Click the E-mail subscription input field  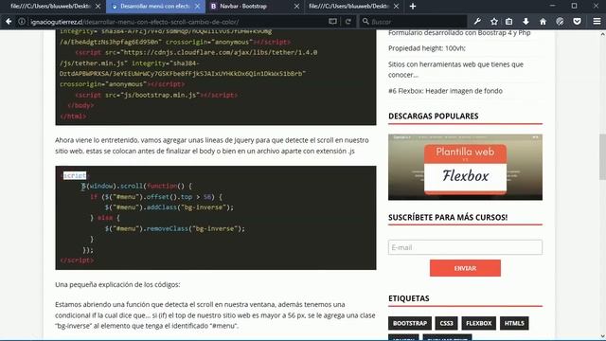[465, 247]
